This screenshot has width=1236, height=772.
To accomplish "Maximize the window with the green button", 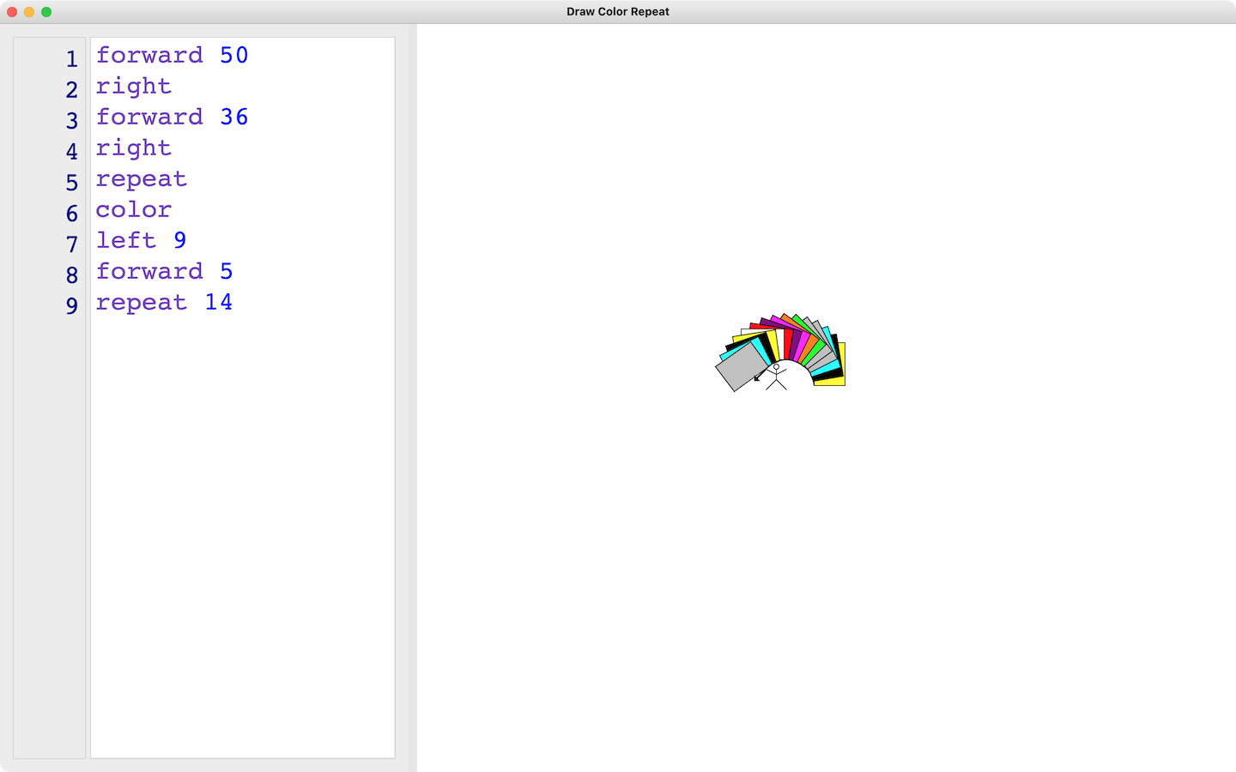I will click(x=46, y=12).
